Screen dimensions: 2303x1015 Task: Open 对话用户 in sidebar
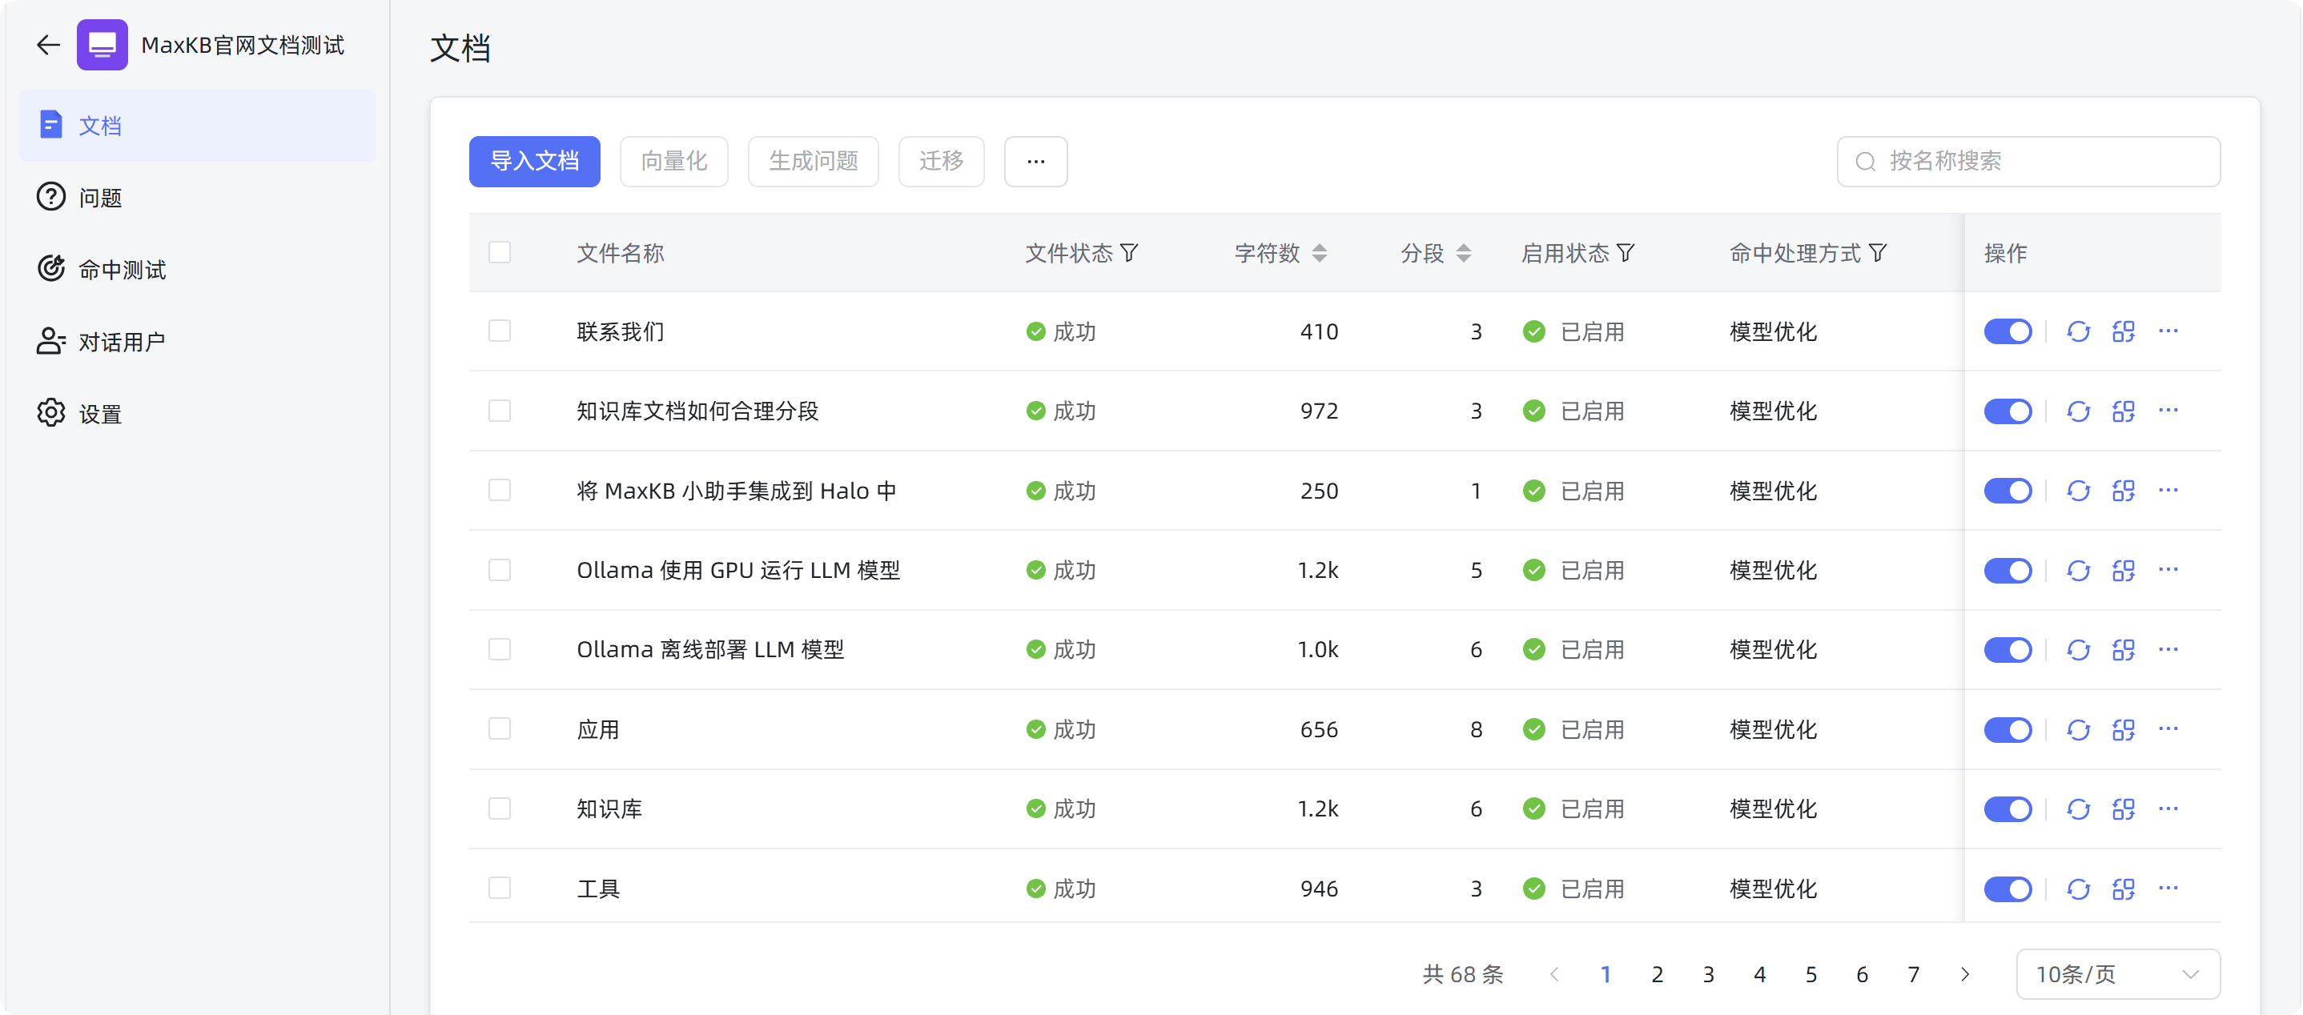[198, 343]
